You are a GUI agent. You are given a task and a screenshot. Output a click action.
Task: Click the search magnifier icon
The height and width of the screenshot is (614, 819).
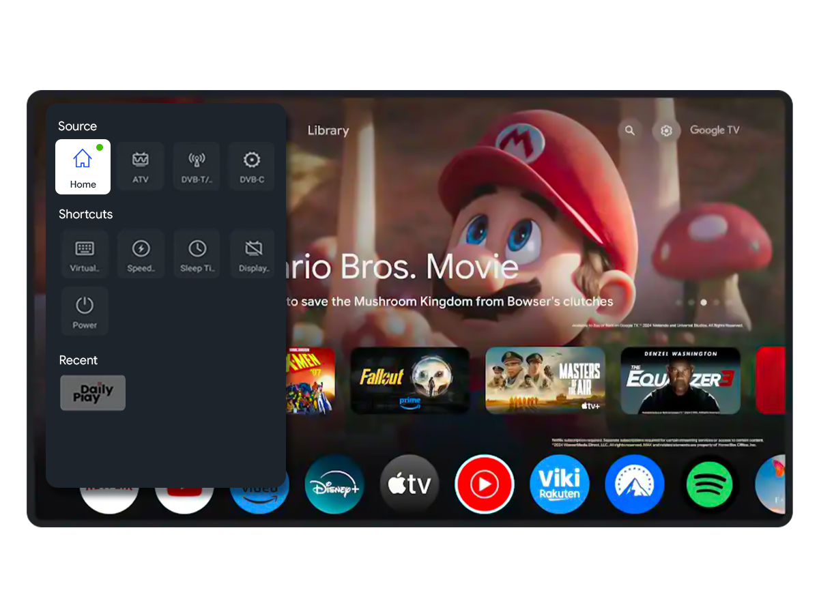(x=630, y=130)
